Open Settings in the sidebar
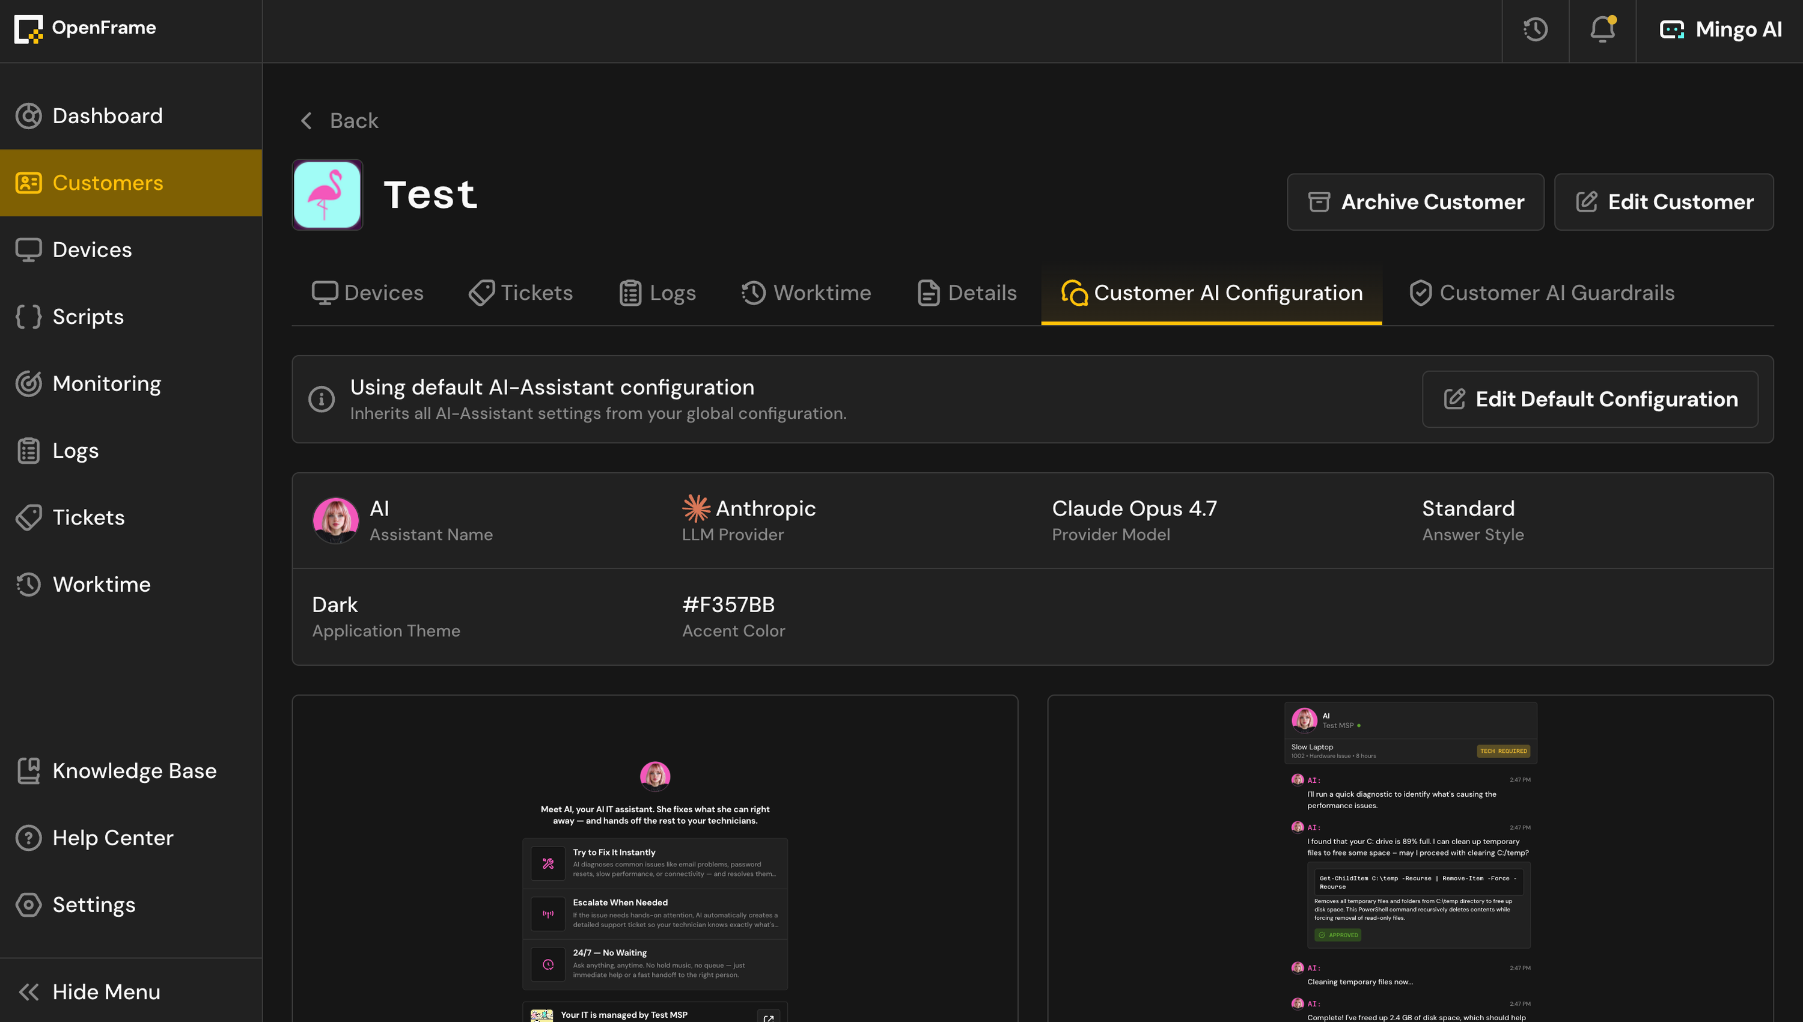Screen dimensions: 1803x1022 130,905
